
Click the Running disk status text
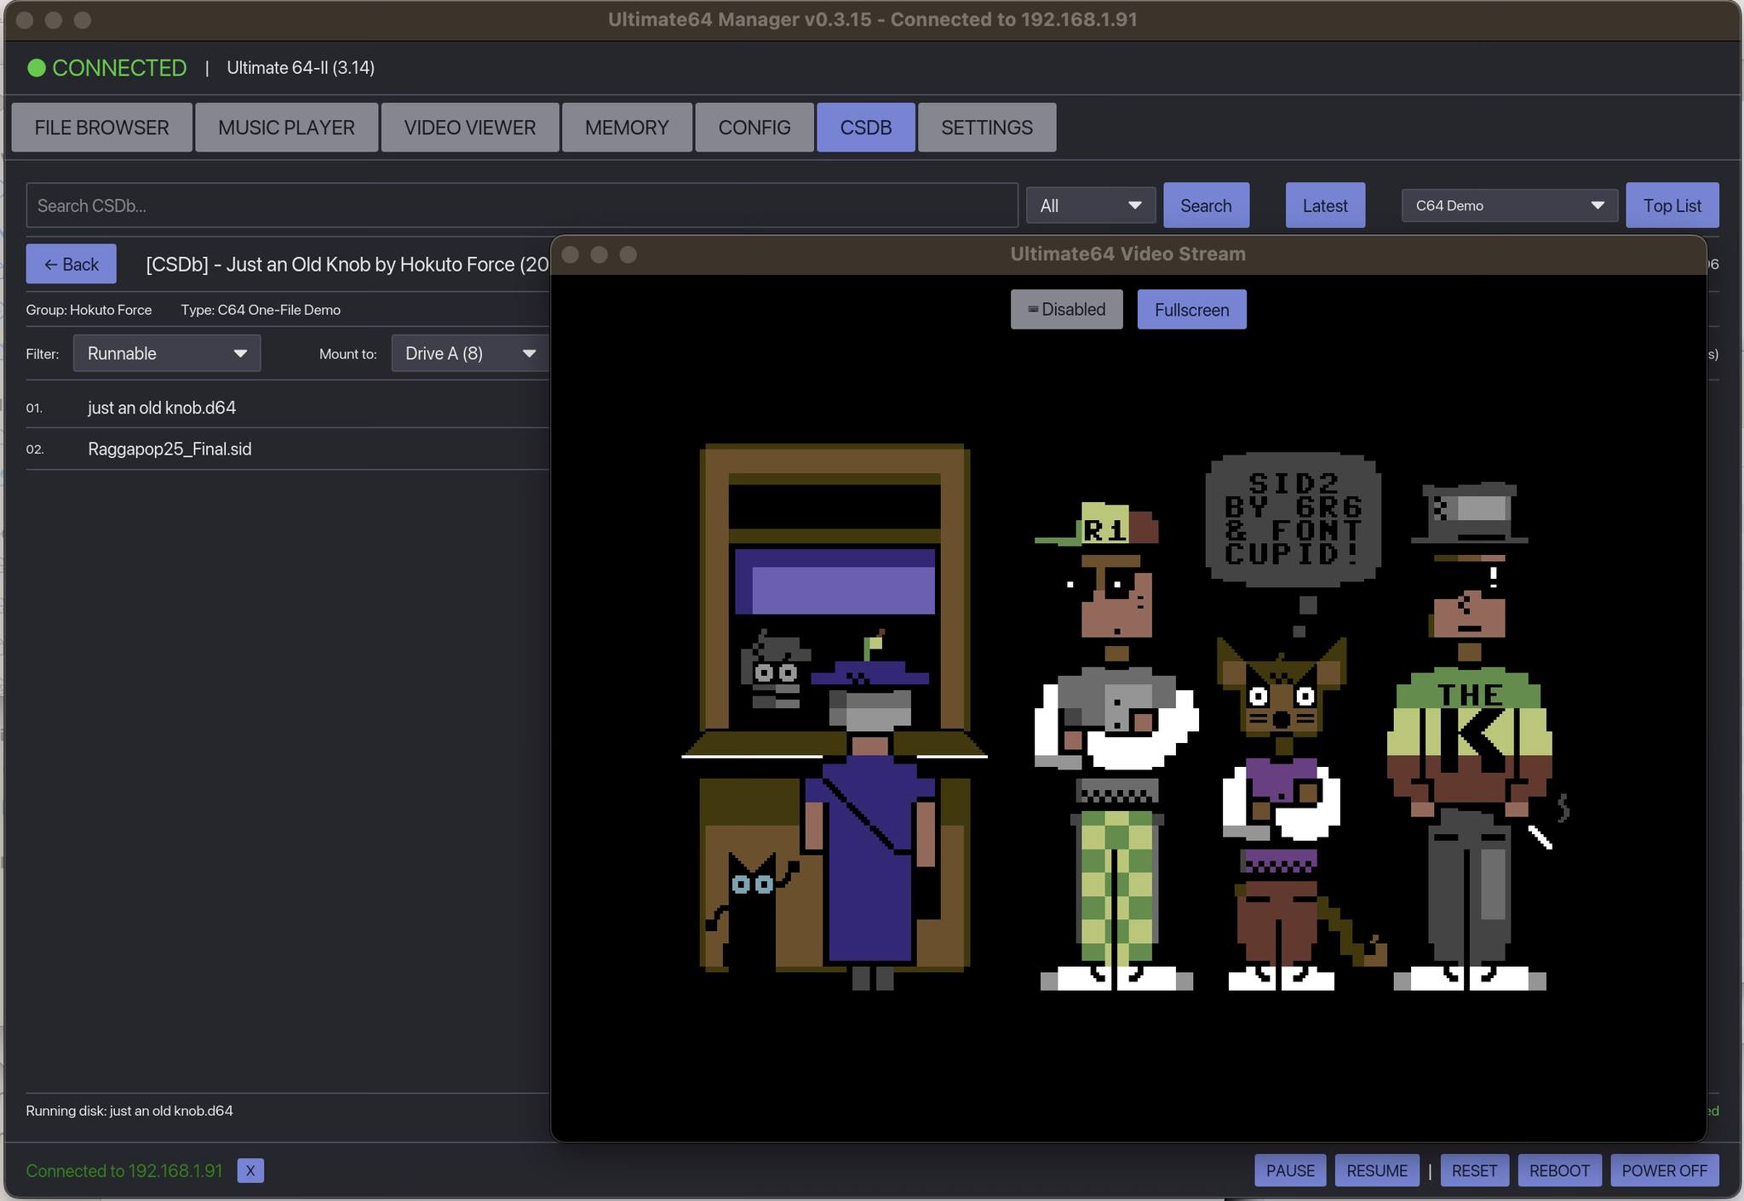[129, 1111]
